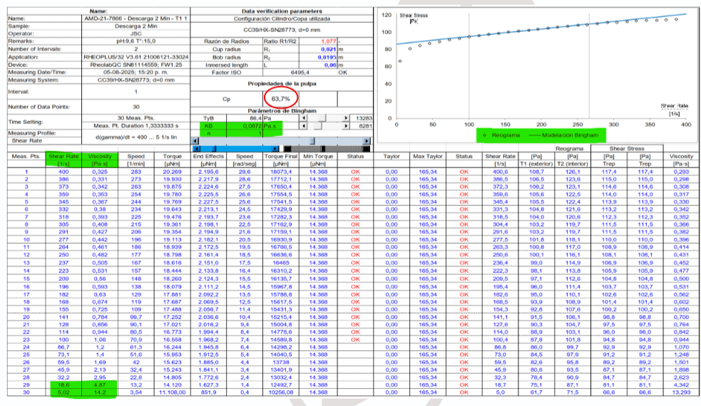Select the KB value cell 0,0872

click(x=252, y=125)
